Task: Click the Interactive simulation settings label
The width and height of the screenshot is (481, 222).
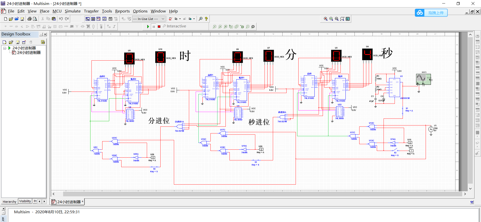Action: pyautogui.click(x=174, y=26)
